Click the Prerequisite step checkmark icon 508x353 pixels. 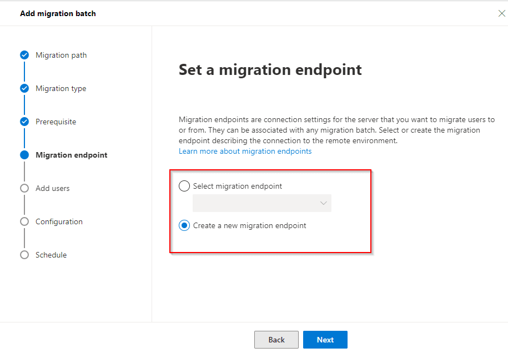pyautogui.click(x=24, y=122)
